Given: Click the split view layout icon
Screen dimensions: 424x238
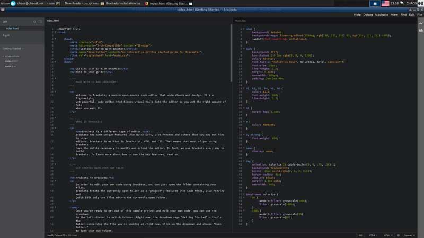Looking at the screenshot, I should (x=40, y=22).
